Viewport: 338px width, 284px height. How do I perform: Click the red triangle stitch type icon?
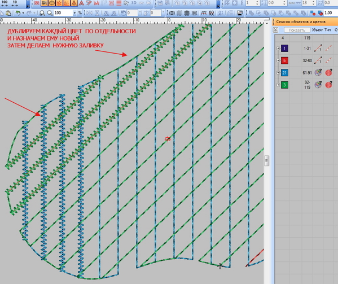(x=81, y=3)
